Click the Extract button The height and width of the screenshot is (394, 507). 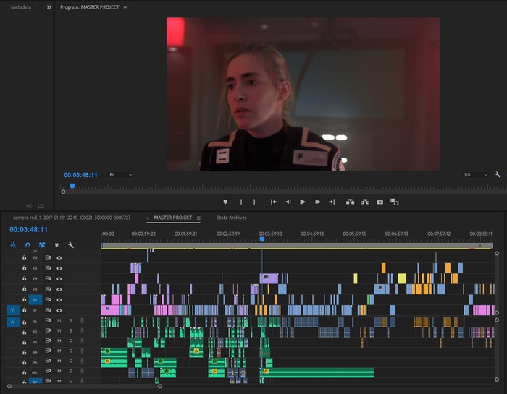click(x=365, y=202)
